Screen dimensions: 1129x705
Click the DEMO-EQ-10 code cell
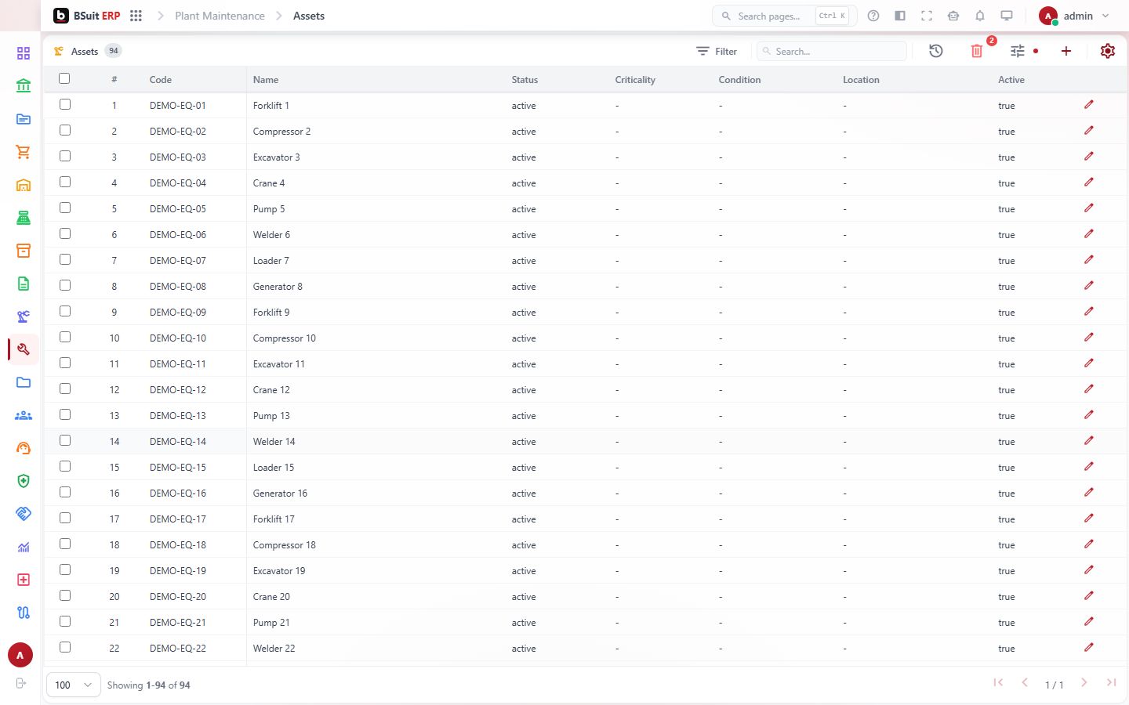coord(178,338)
